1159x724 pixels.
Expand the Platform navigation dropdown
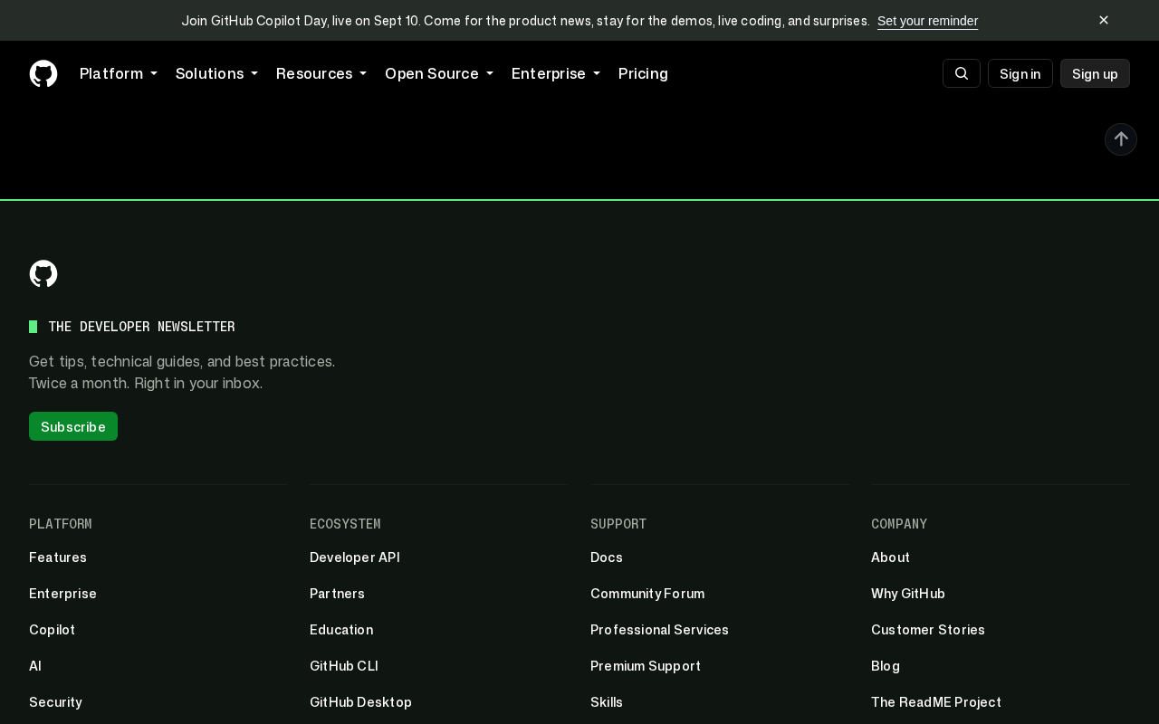(119, 73)
